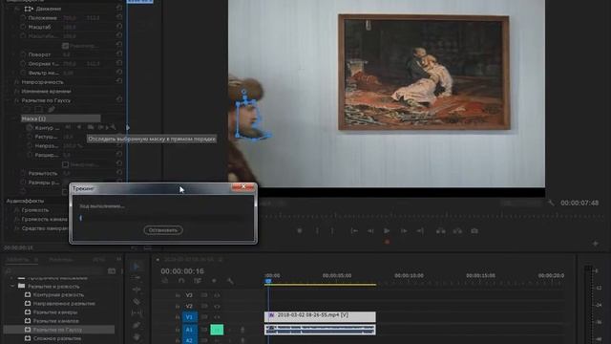Viewport: 611px width, 344px height.
Task: Select the Ripple Edit tool
Action: click(137, 290)
